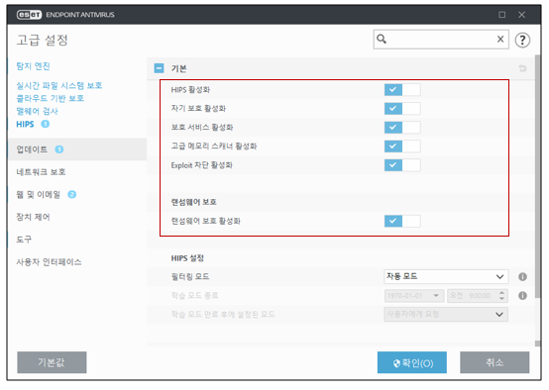Click the search magnifier icon

tap(382, 40)
